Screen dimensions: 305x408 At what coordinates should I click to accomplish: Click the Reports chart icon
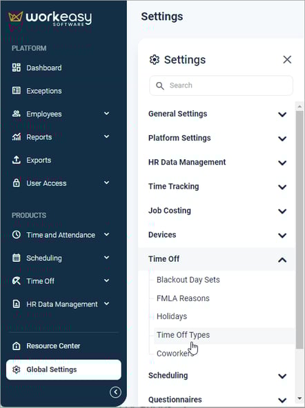(16, 136)
